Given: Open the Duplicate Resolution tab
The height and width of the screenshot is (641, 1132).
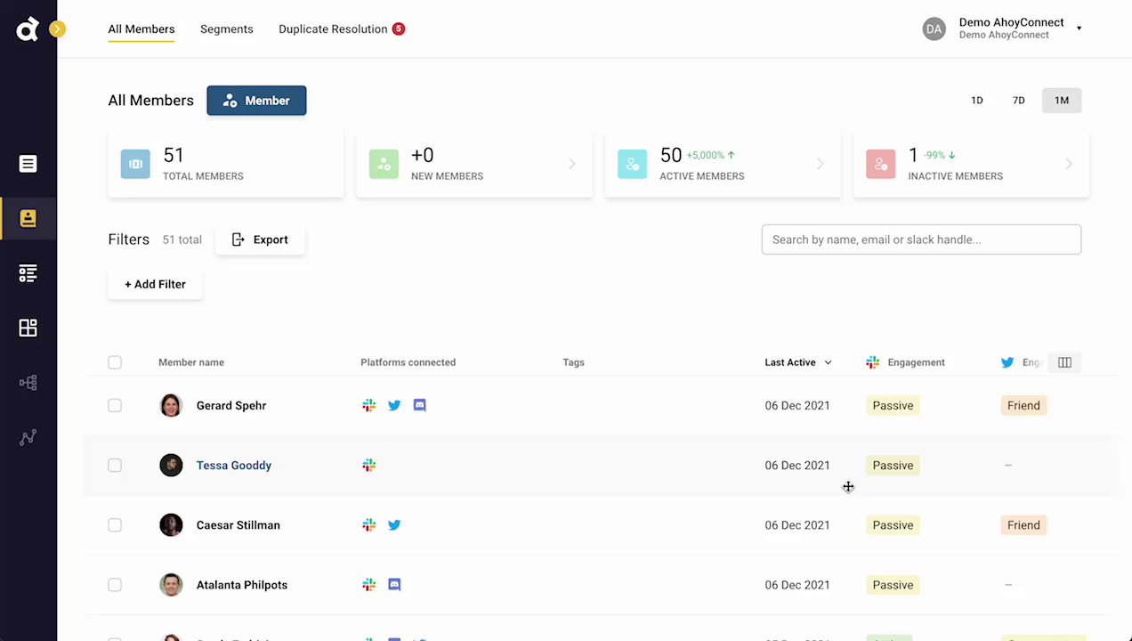Looking at the screenshot, I should [x=333, y=29].
